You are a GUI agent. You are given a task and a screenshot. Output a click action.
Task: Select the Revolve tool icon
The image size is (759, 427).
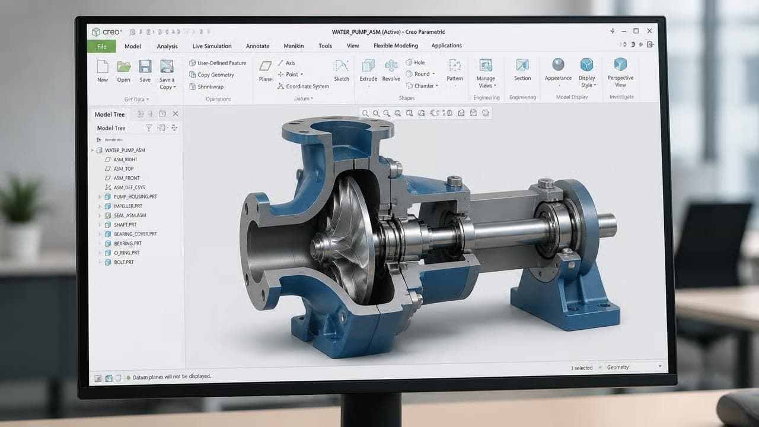click(x=391, y=66)
